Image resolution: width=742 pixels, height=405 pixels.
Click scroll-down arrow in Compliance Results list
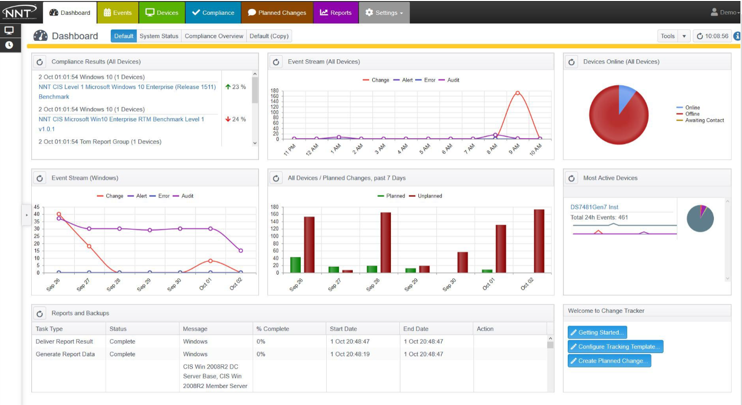[255, 143]
